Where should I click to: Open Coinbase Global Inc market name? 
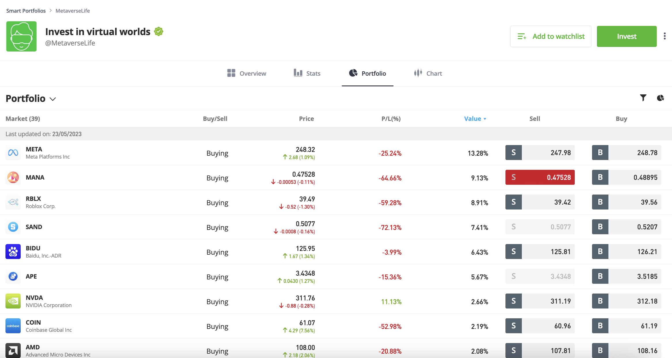pyautogui.click(x=49, y=330)
